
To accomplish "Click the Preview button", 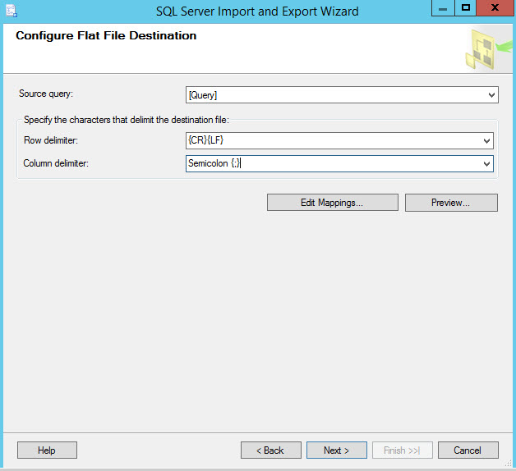I will pos(451,203).
